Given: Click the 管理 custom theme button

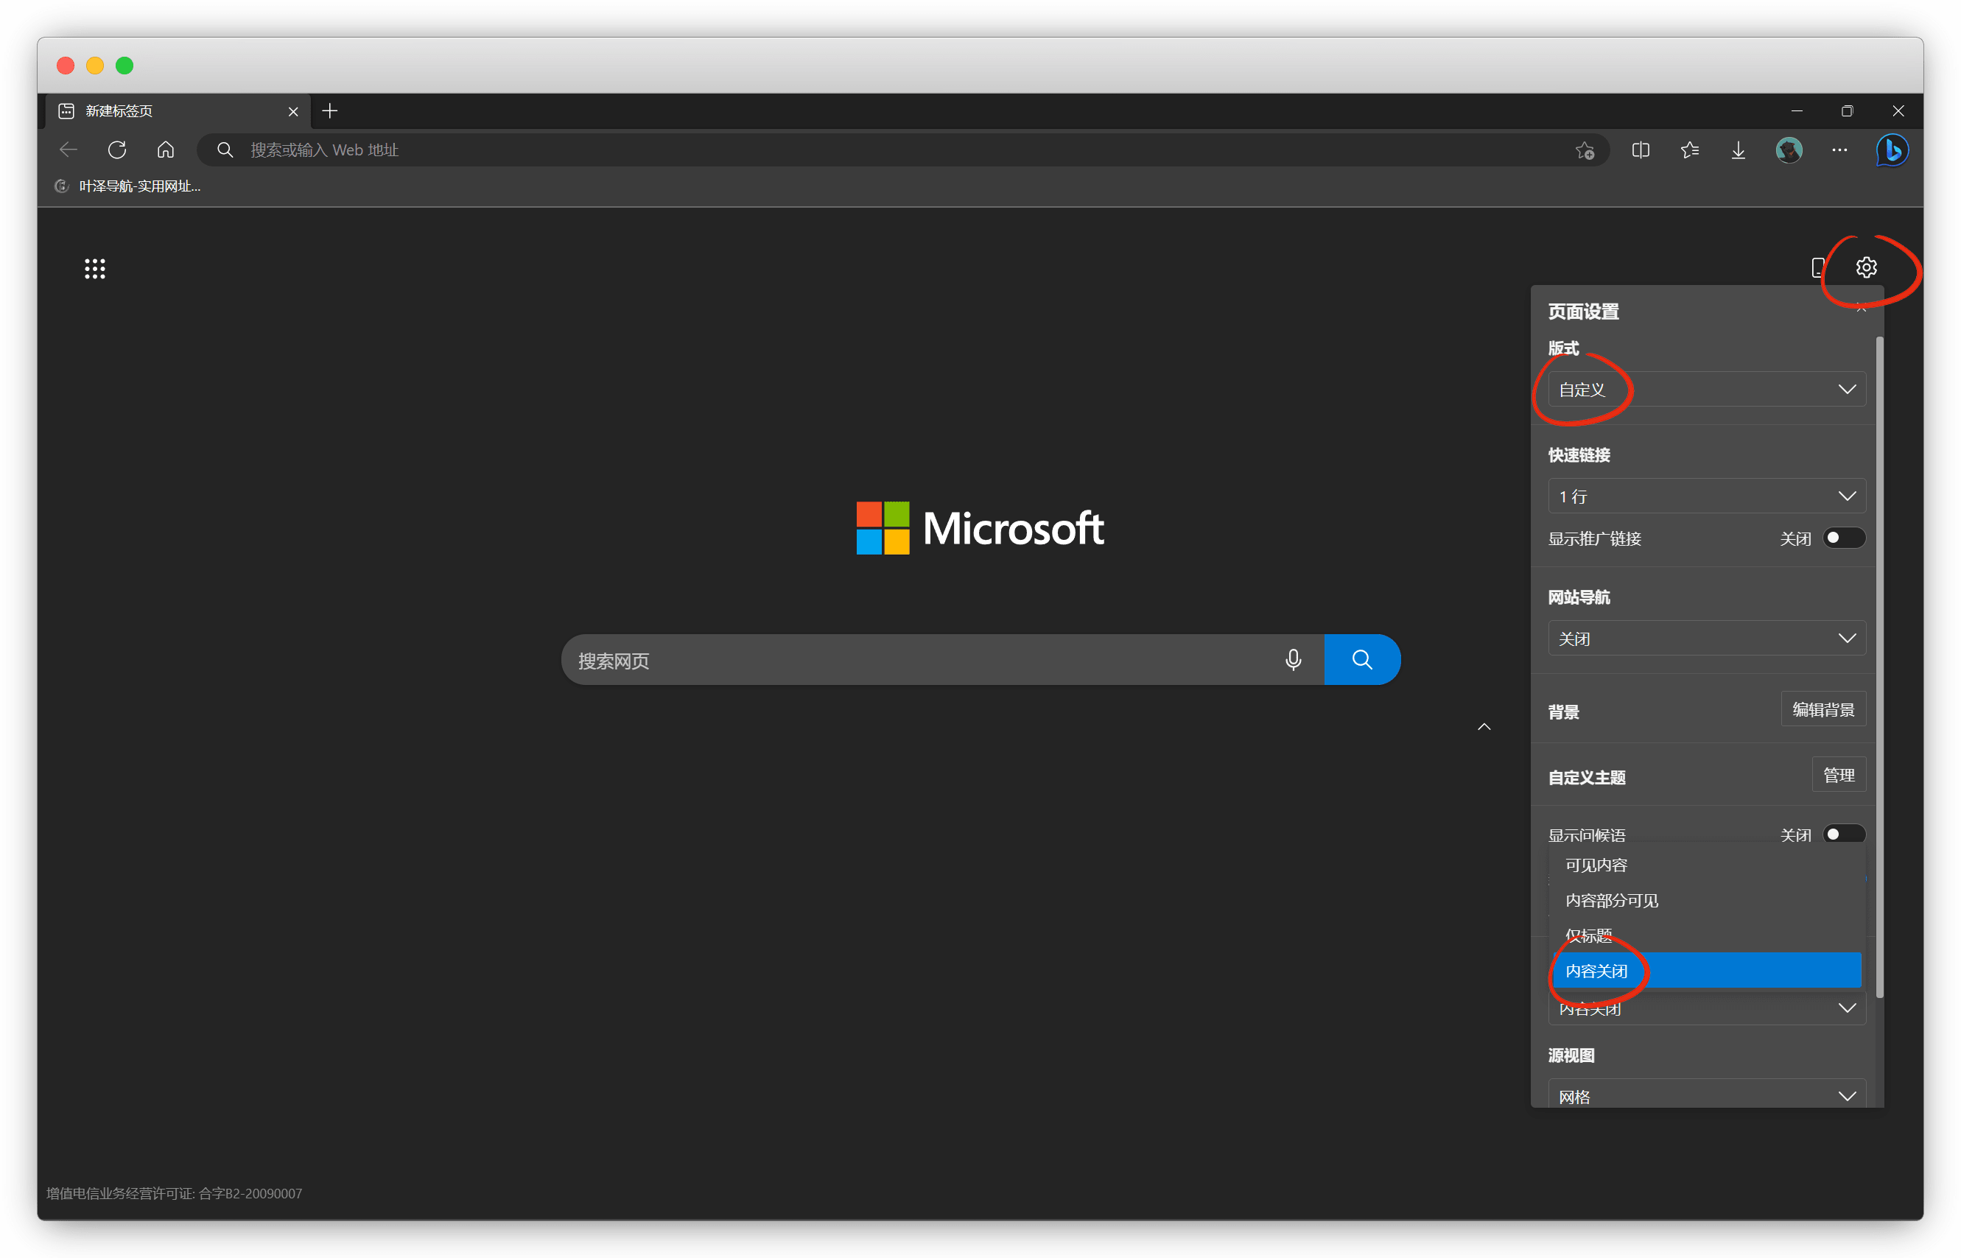Looking at the screenshot, I should [1839, 774].
